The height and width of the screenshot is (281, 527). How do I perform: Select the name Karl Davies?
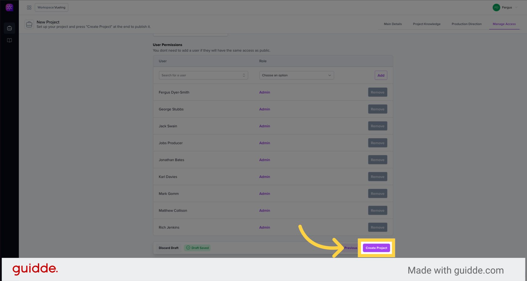(x=168, y=177)
